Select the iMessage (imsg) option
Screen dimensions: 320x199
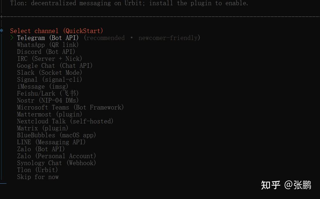click(43, 87)
